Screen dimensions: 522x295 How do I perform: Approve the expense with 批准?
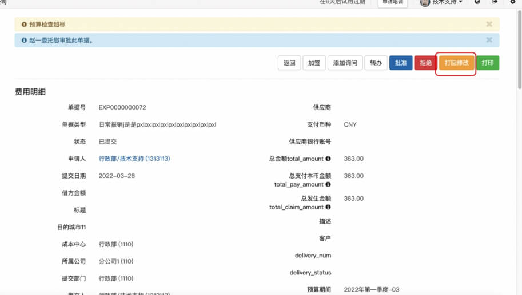click(401, 63)
